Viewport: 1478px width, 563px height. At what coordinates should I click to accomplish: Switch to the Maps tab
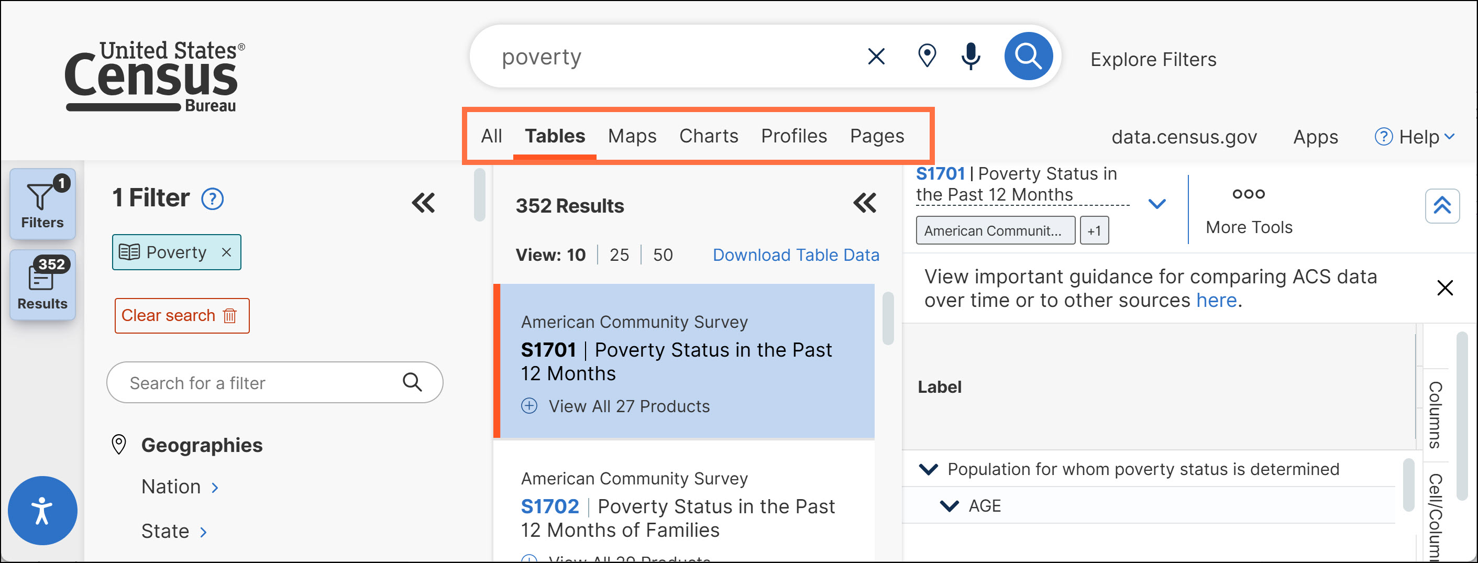pyautogui.click(x=632, y=136)
